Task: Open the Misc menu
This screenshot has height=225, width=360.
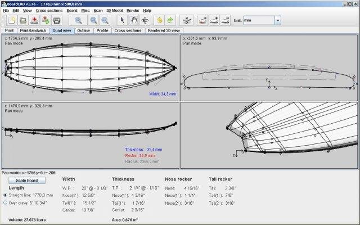Action: coord(85,11)
